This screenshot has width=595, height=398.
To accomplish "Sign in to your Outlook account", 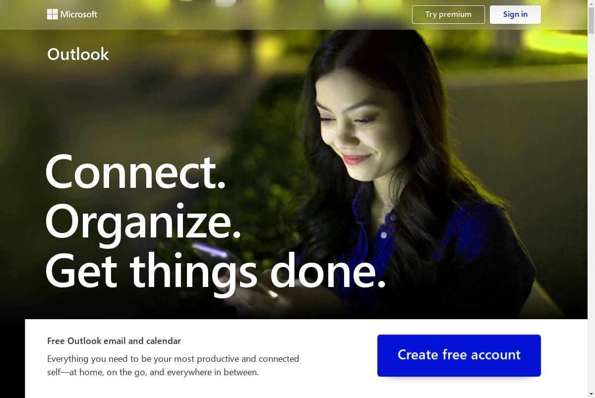I will 515,14.
